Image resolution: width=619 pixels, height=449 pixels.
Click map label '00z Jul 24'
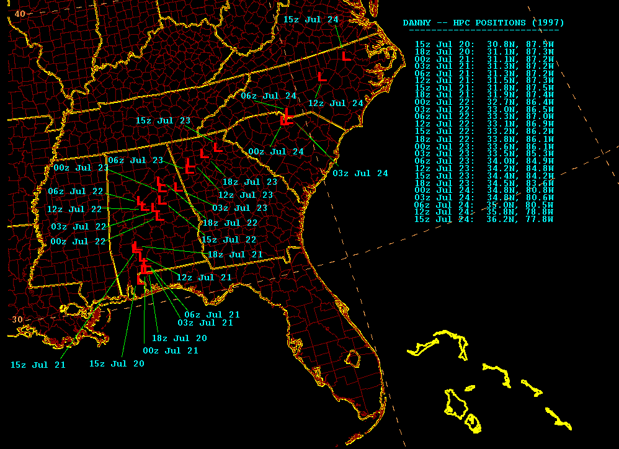pos(276,151)
